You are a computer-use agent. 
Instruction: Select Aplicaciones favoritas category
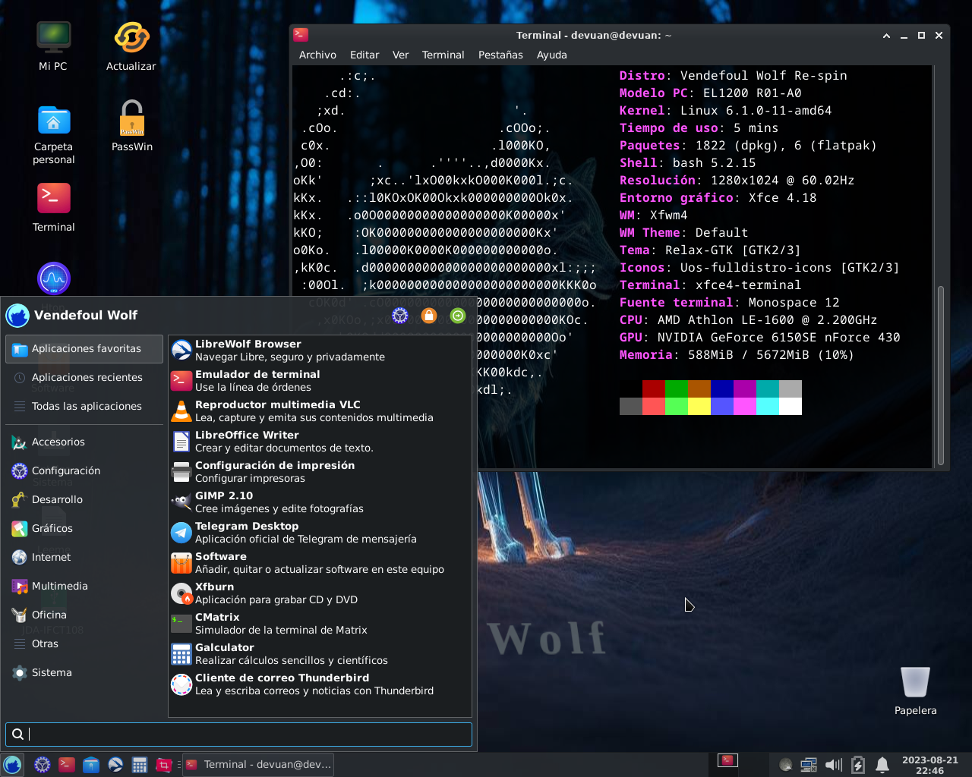84,349
